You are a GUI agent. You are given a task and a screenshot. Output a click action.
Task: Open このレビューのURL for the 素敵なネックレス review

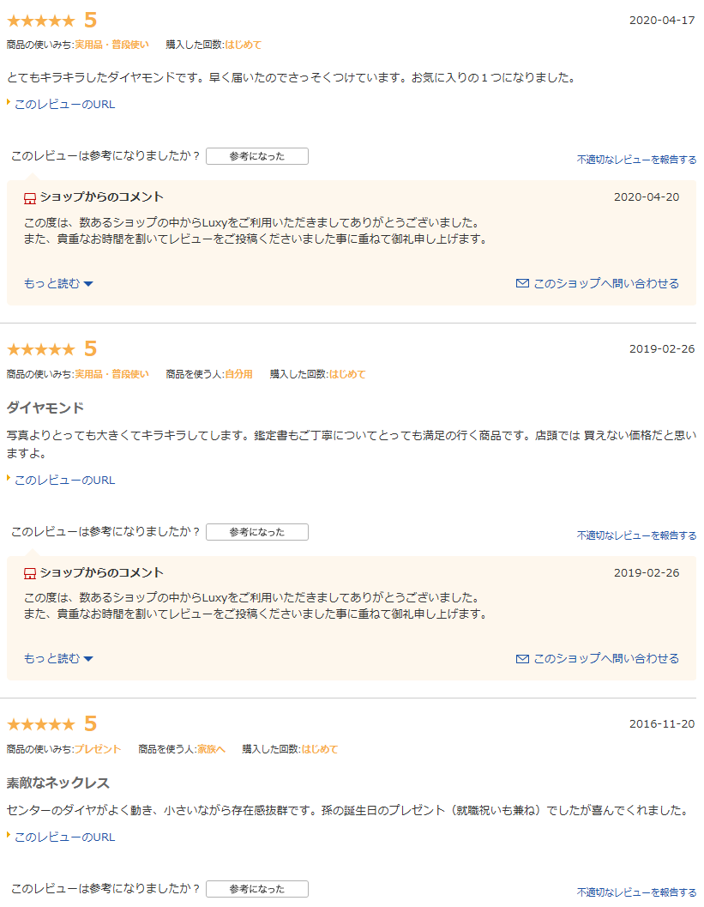click(x=64, y=837)
